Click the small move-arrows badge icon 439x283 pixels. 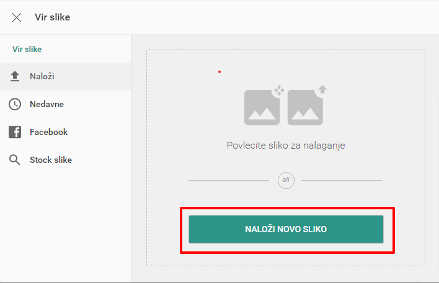(279, 90)
